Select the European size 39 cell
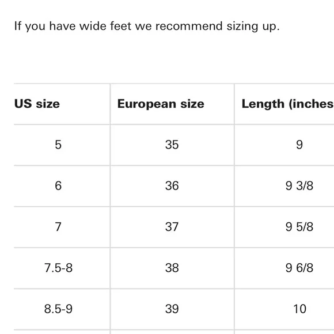This screenshot has height=334, width=334. pyautogui.click(x=172, y=309)
